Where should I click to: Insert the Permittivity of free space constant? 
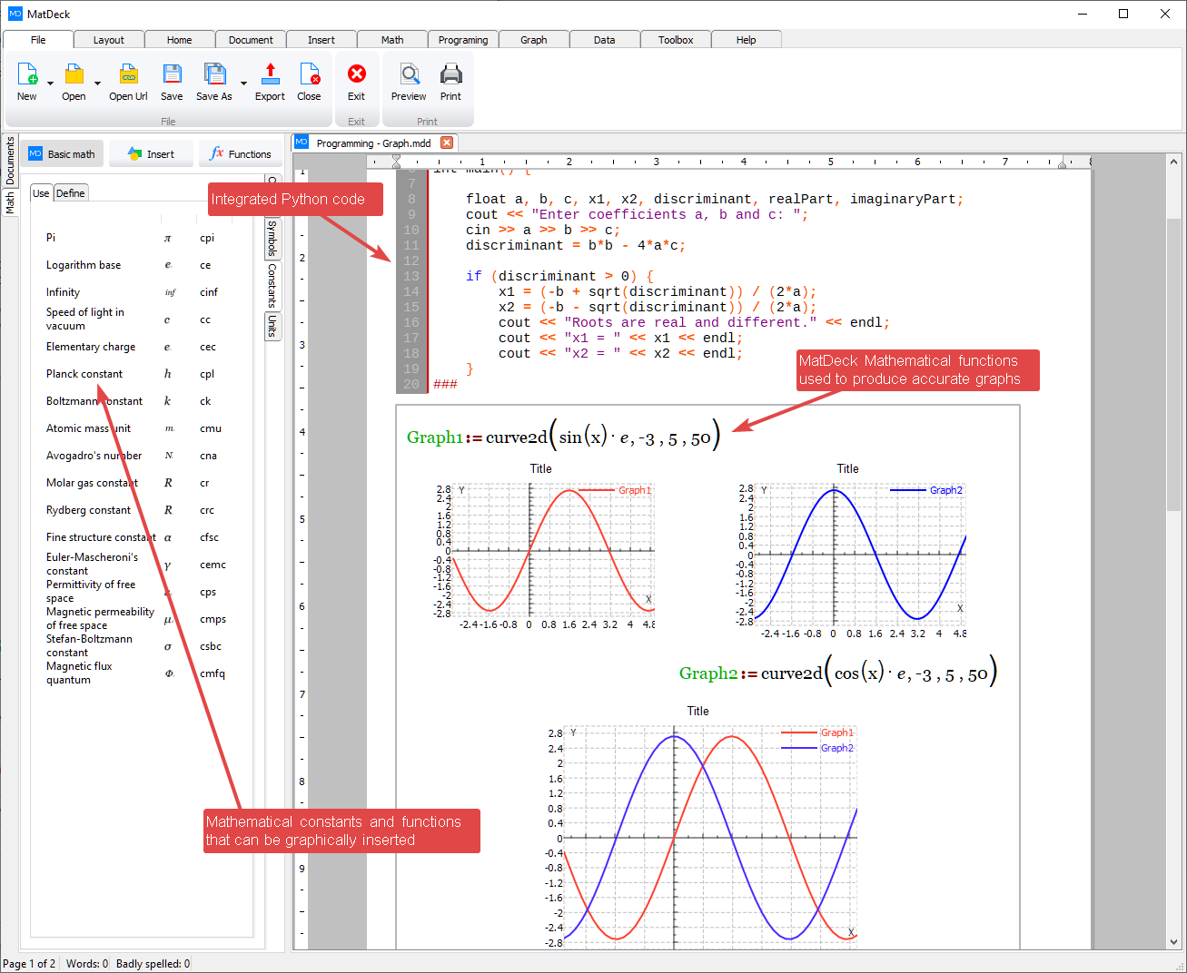pyautogui.click(x=131, y=592)
